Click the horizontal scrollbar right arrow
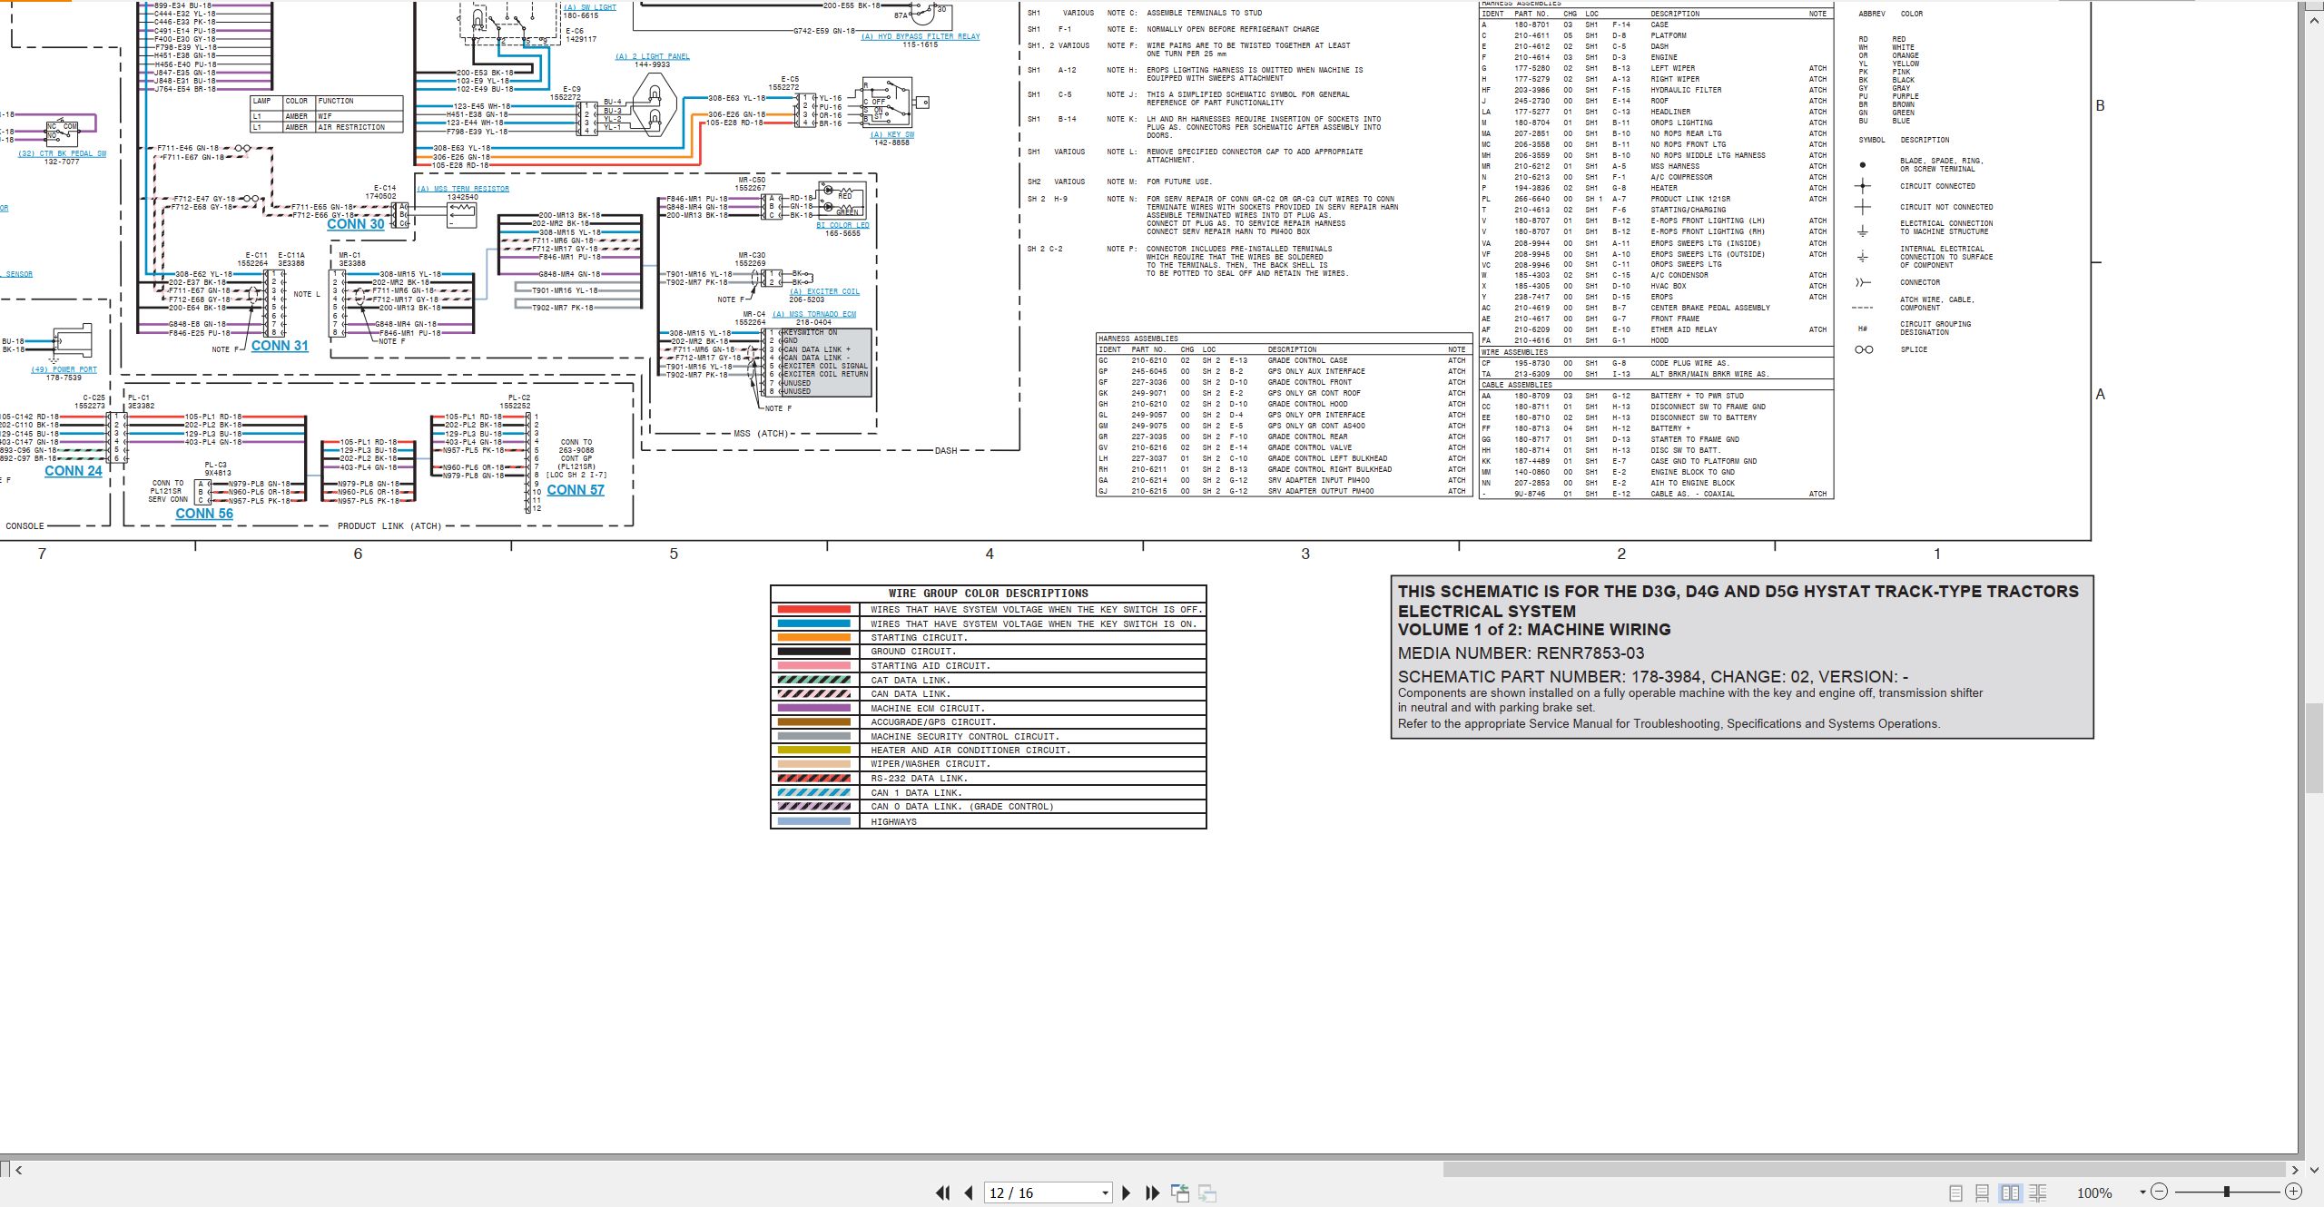This screenshot has width=2324, height=1207. tap(2295, 1170)
